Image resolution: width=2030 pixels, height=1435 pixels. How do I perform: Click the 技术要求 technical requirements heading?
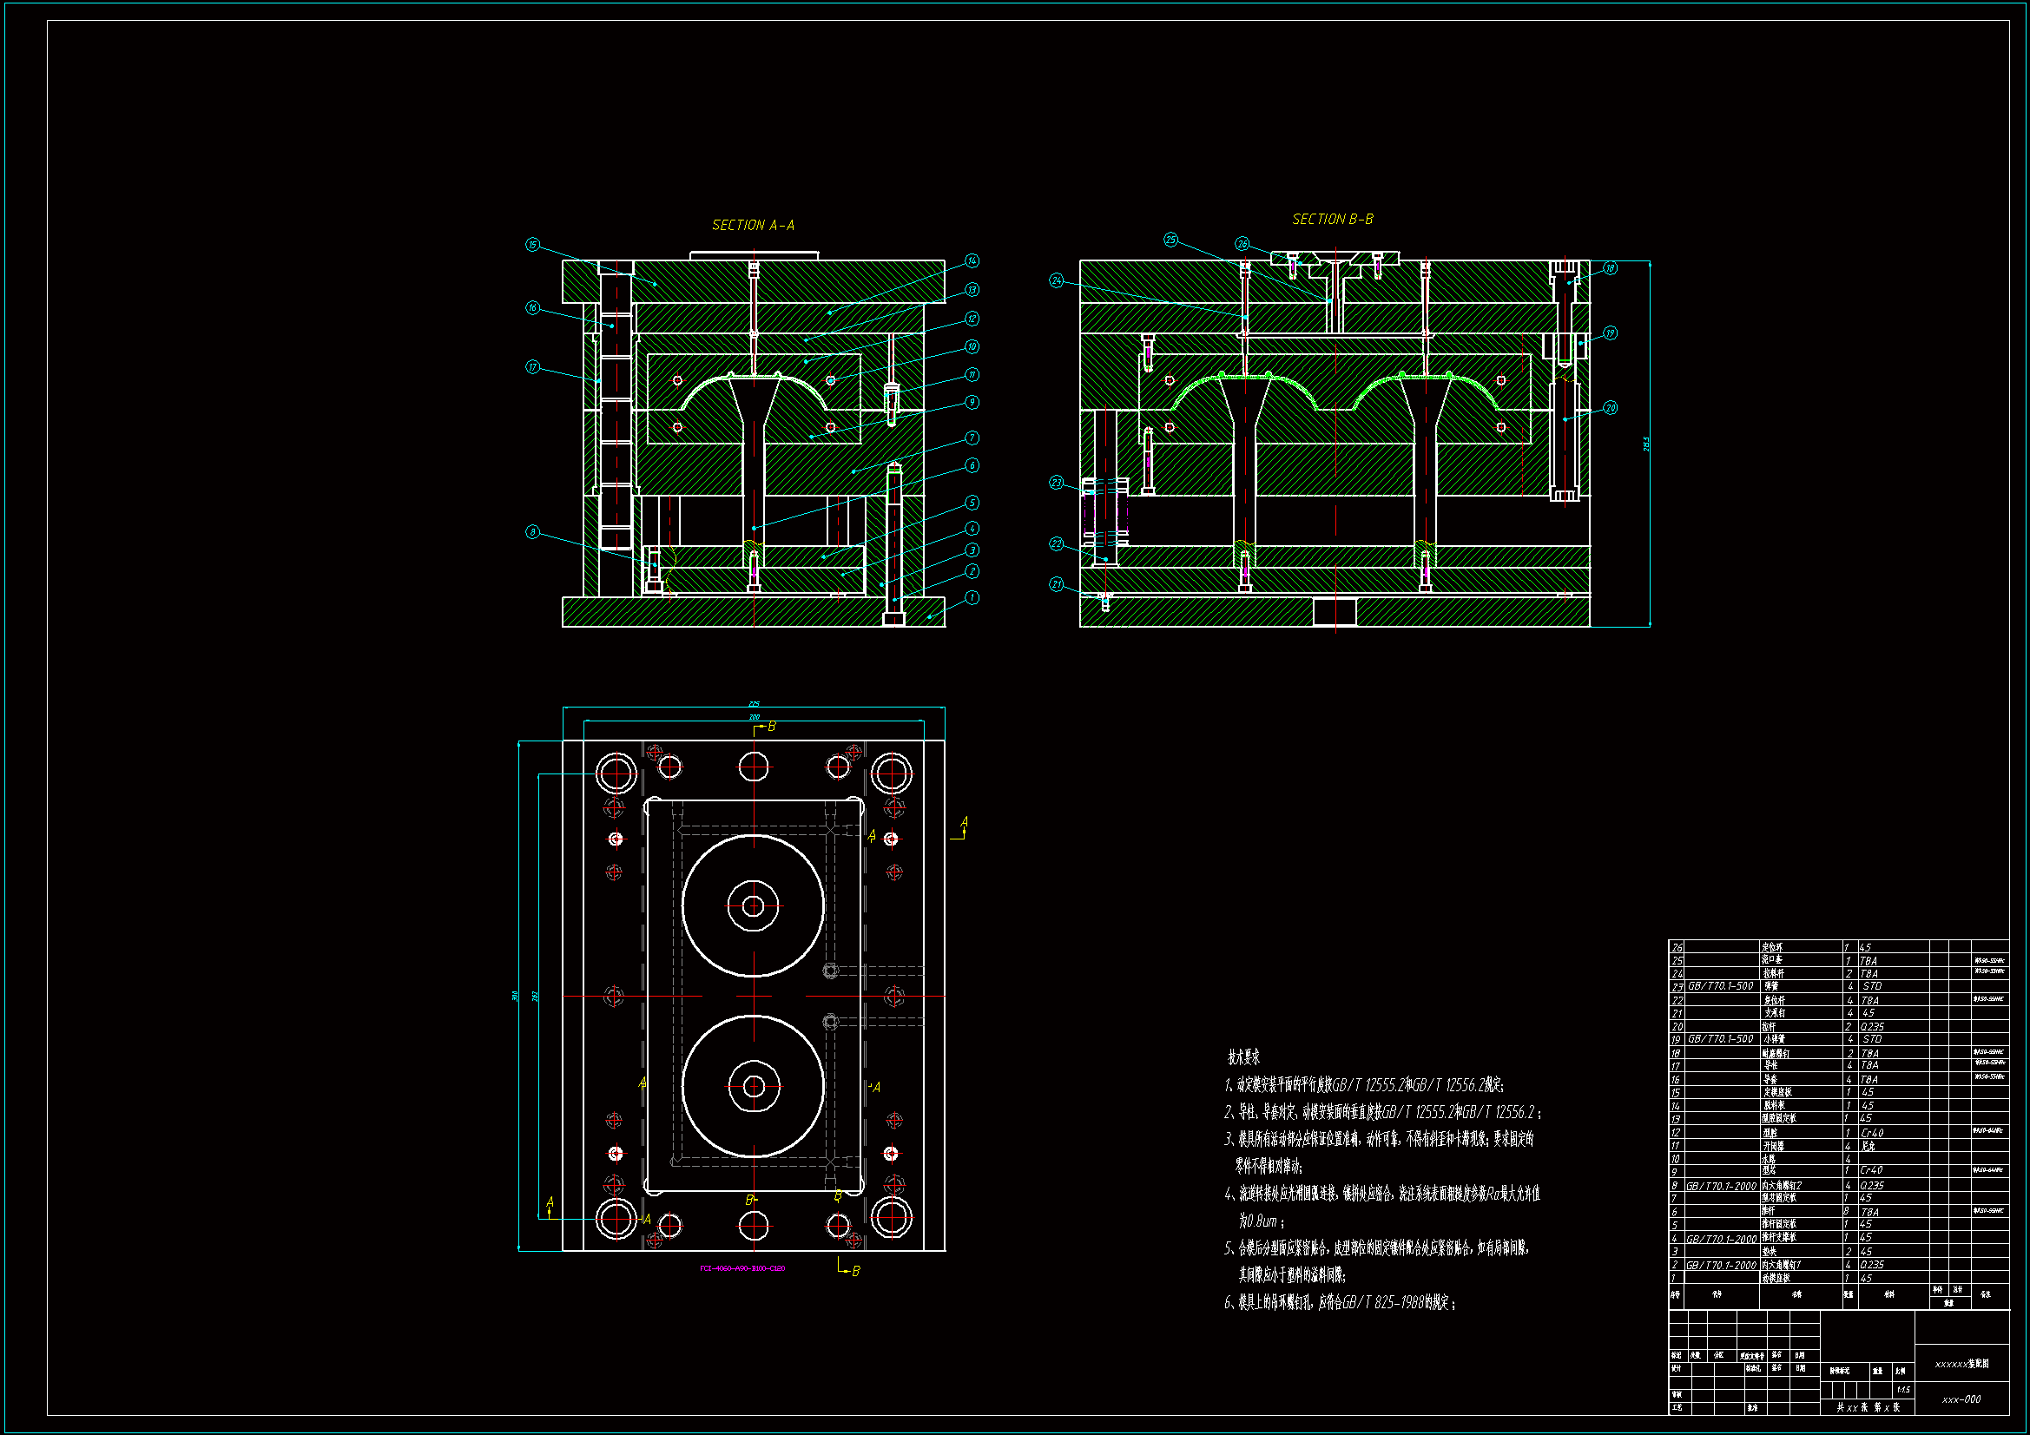pyautogui.click(x=1243, y=1057)
